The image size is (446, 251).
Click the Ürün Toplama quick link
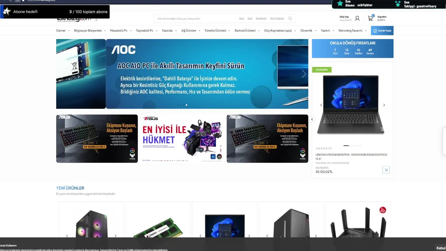click(x=277, y=18)
